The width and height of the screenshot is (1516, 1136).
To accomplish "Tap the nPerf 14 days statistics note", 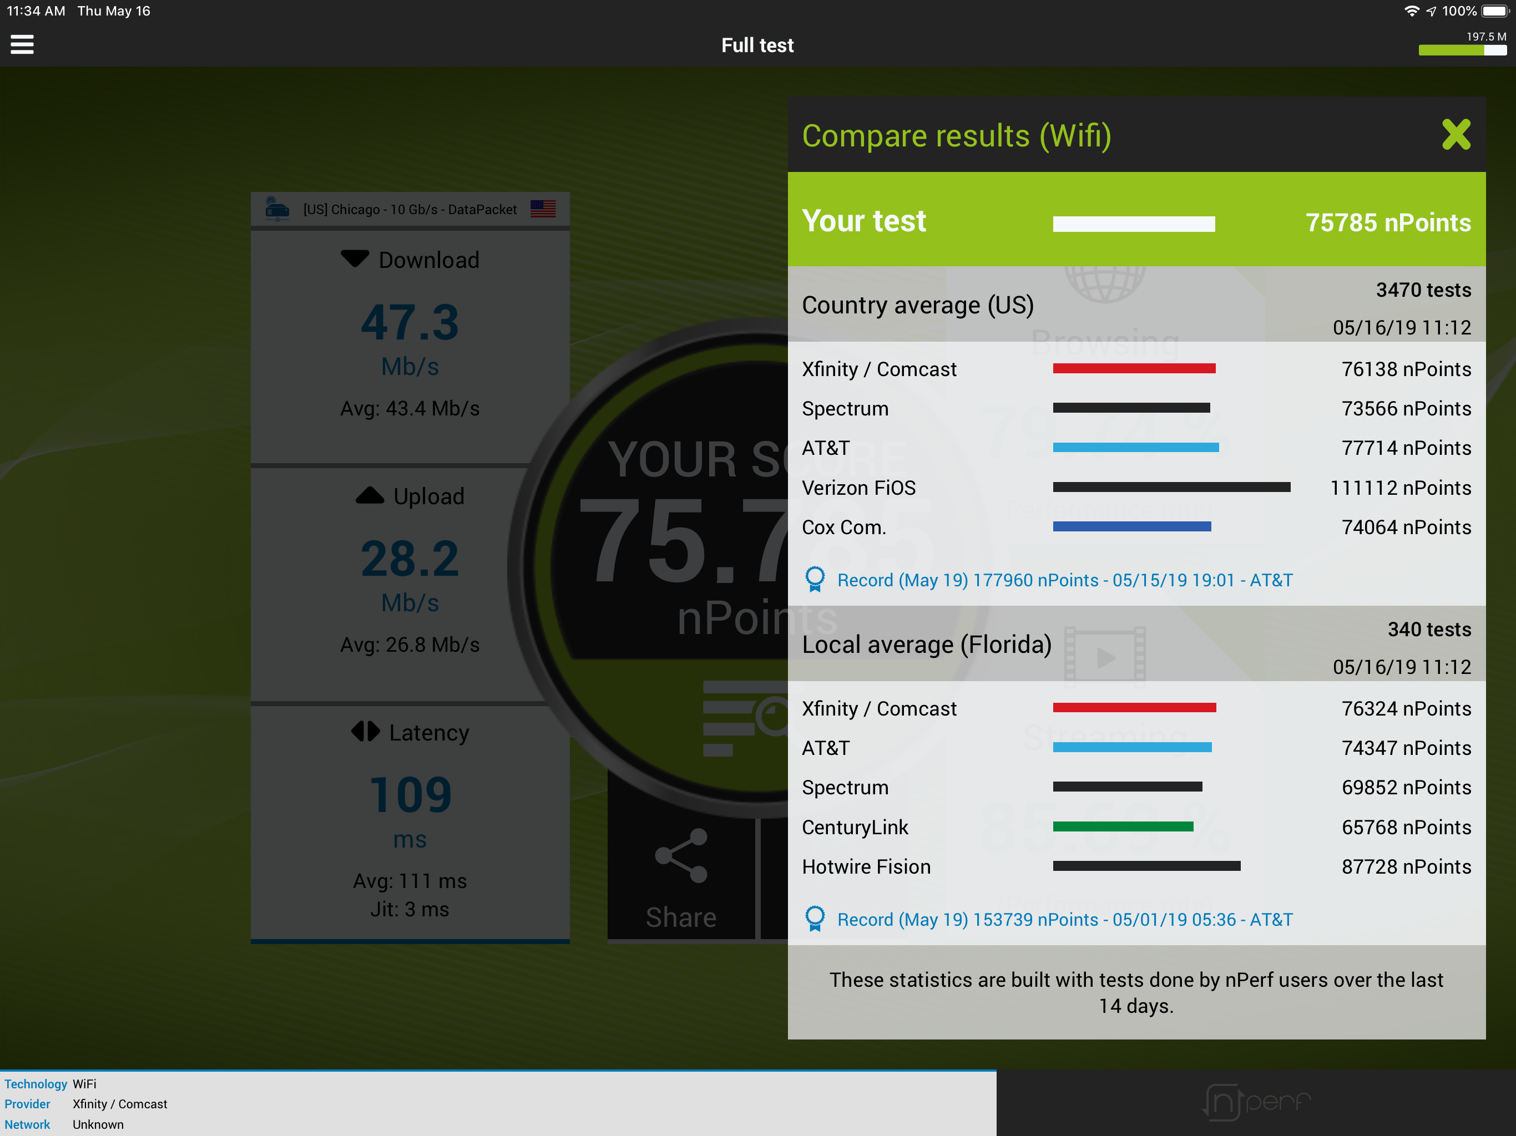I will pos(1136,992).
